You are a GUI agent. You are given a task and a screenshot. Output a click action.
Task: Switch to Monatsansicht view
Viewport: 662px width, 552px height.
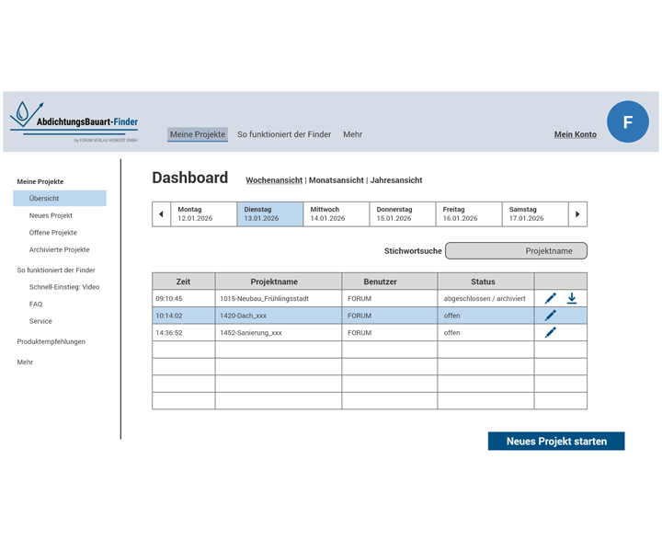coord(336,180)
